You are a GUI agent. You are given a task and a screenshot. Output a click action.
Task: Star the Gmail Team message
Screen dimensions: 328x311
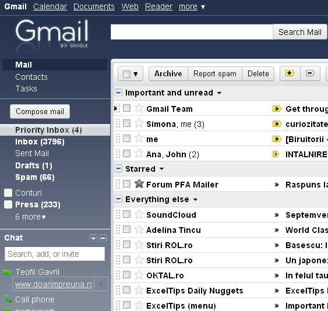pyautogui.click(x=139, y=108)
